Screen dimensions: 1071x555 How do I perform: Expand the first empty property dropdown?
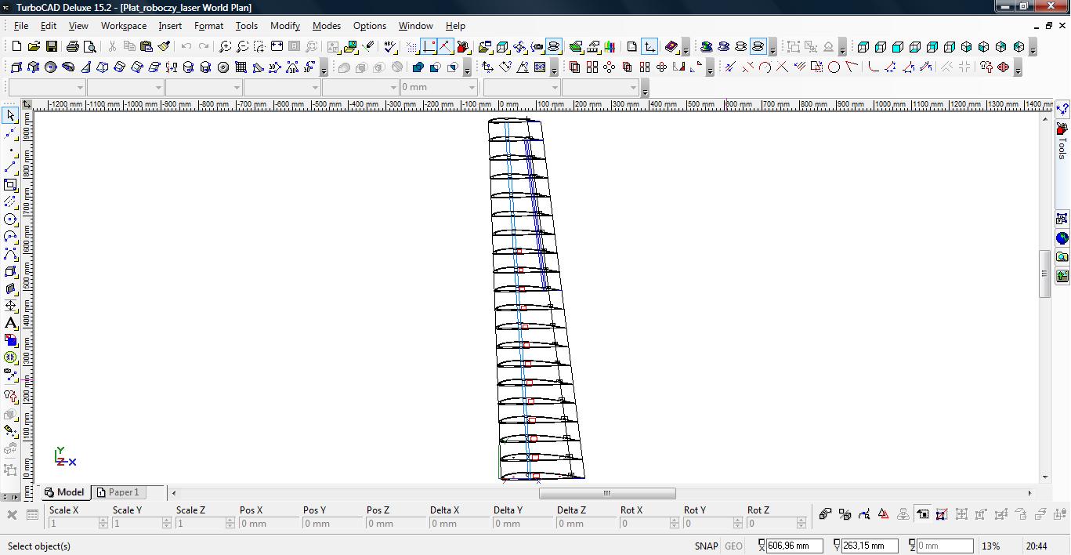pos(80,88)
